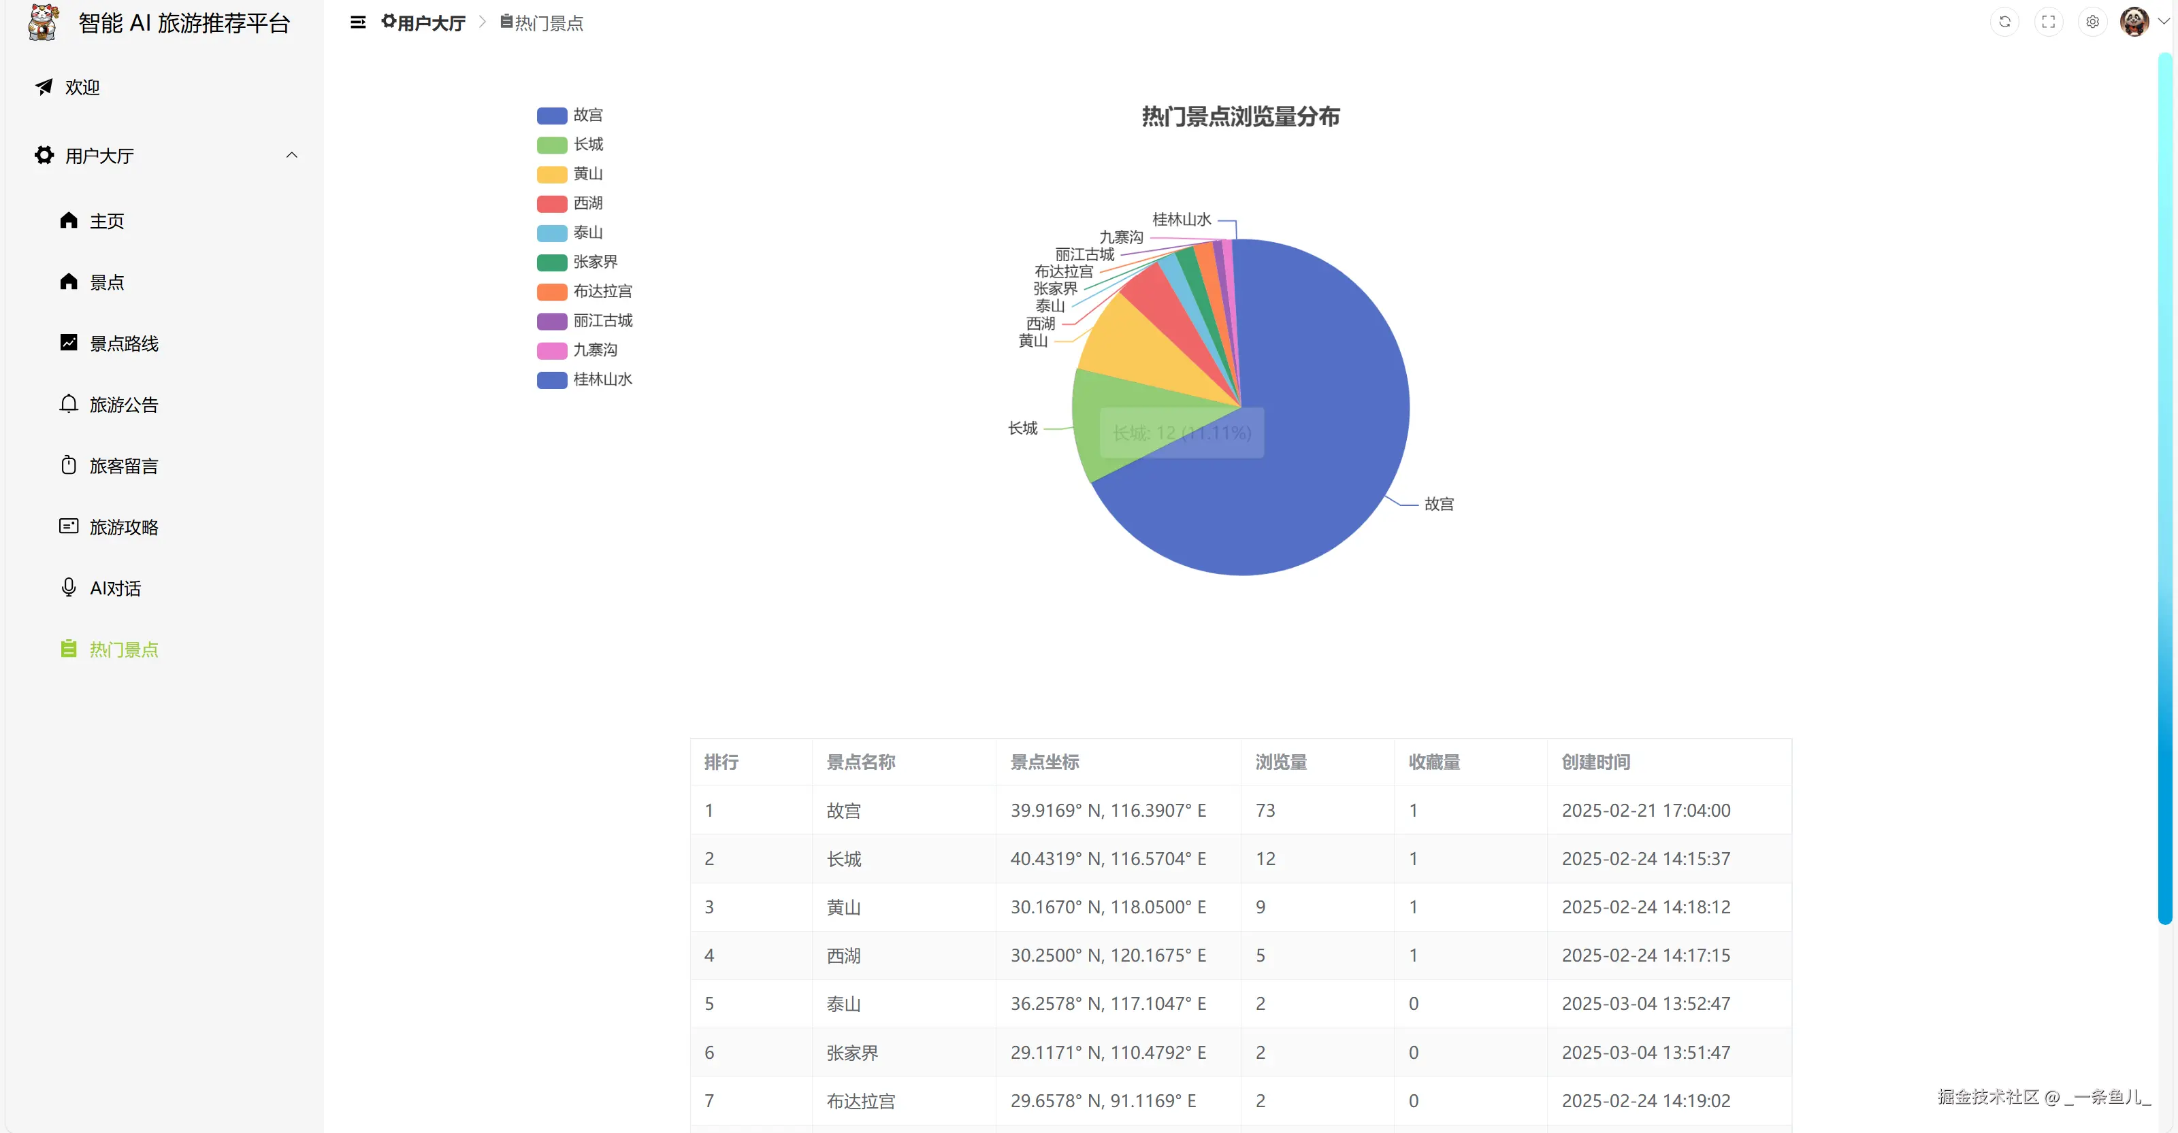Click the microphone icon for AI对话
2178x1133 pixels.
pyautogui.click(x=69, y=587)
